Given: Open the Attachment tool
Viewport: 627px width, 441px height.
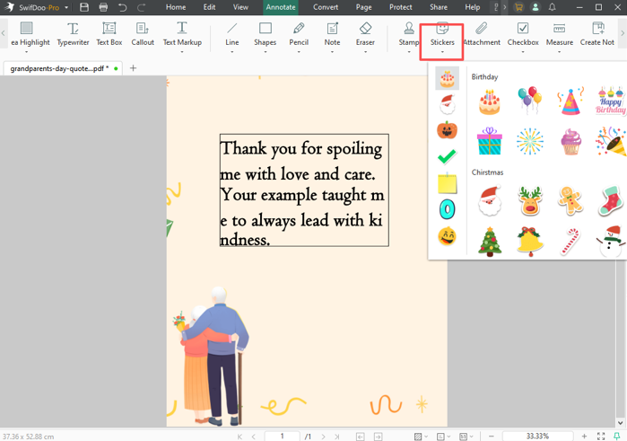Looking at the screenshot, I should click(x=482, y=34).
